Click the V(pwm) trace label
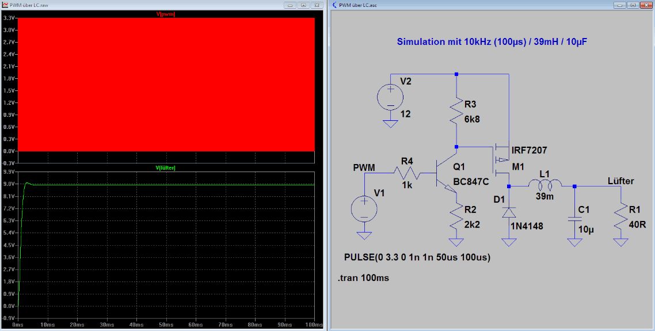The image size is (655, 331). pyautogui.click(x=165, y=14)
